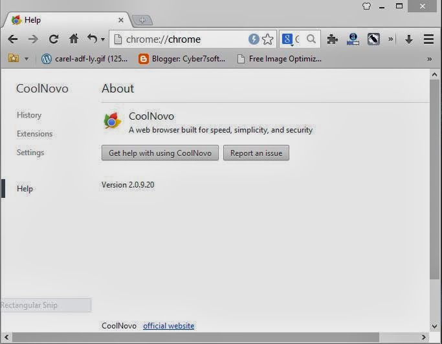442x344 pixels.
Task: Minimize the browser window
Action: pos(382,6)
